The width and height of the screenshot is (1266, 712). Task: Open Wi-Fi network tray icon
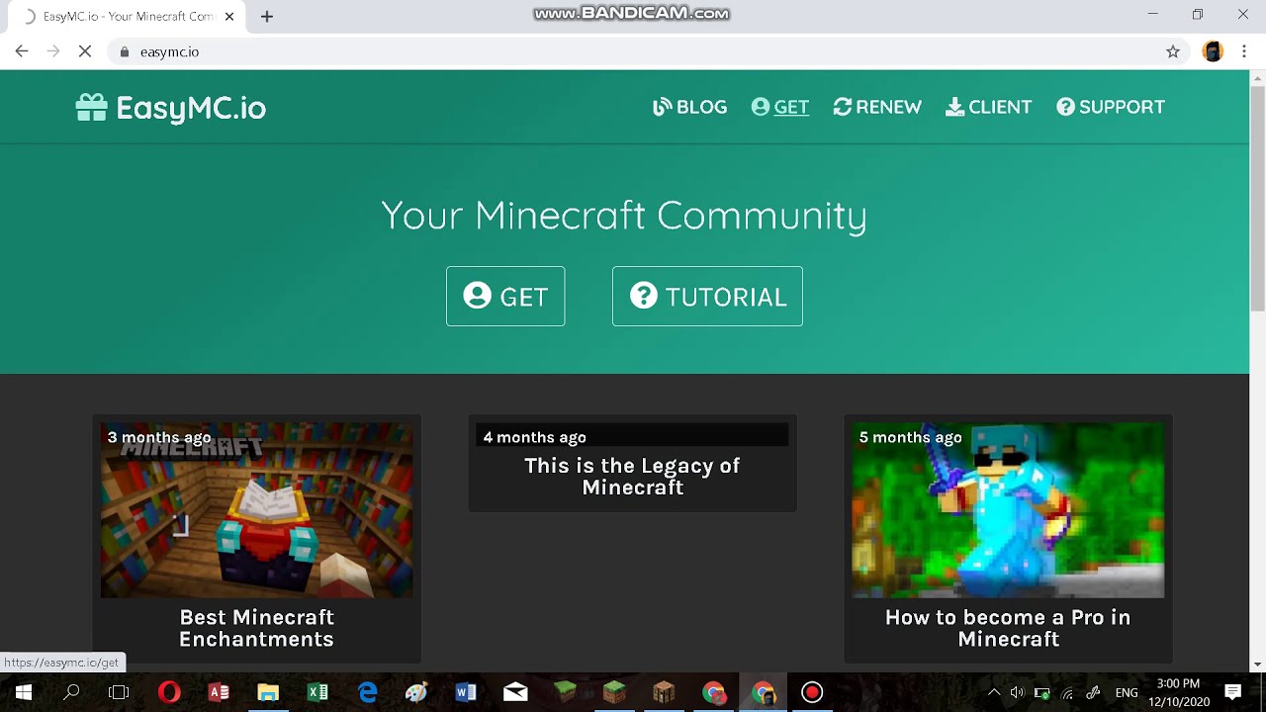(1067, 692)
